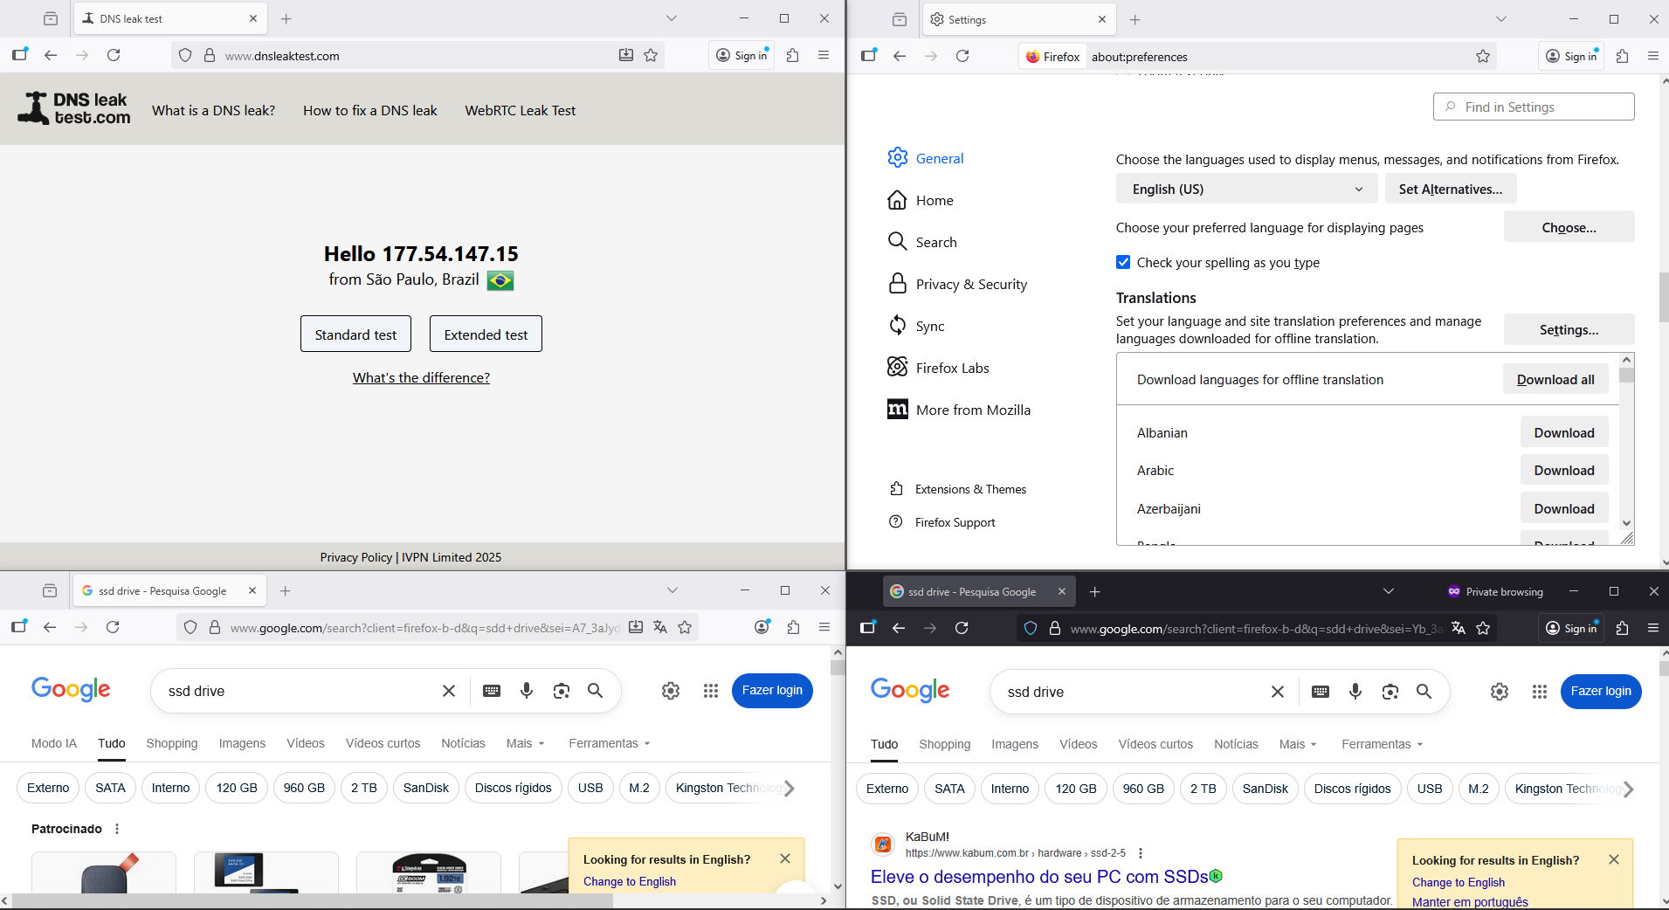Image resolution: width=1669 pixels, height=910 pixels.
Task: Open the Privacy & Security settings category
Action: pyautogui.click(x=957, y=284)
